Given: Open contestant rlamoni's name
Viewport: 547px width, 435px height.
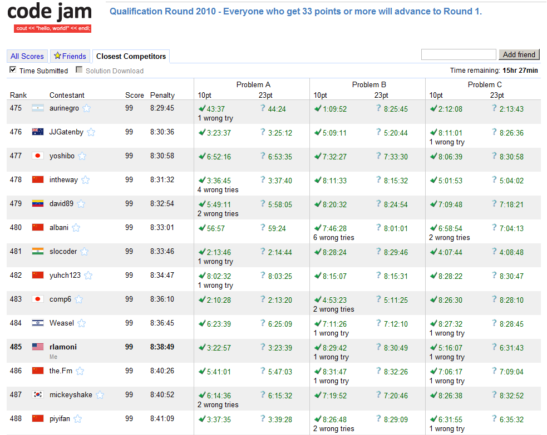Looking at the screenshot, I should [x=63, y=347].
